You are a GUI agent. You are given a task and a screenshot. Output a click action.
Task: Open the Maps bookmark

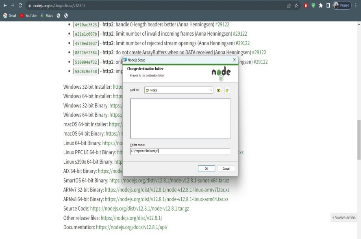[47, 16]
